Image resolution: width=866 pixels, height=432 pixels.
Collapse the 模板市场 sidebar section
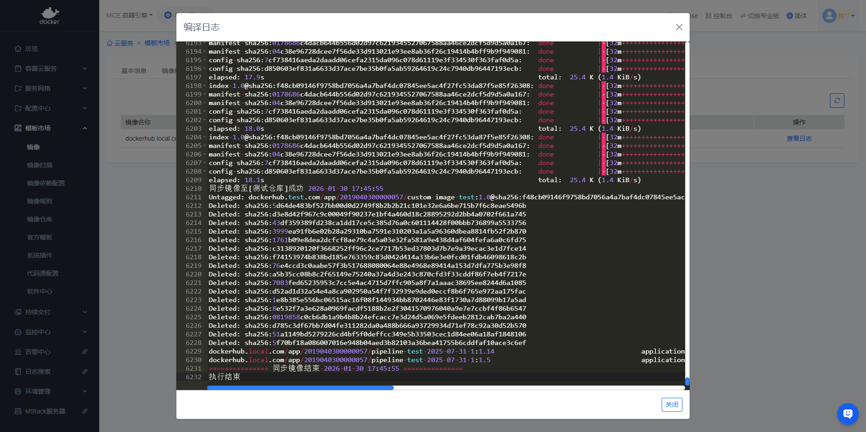click(85, 128)
